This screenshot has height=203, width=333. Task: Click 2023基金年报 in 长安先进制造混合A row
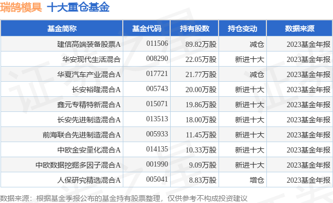point(309,120)
